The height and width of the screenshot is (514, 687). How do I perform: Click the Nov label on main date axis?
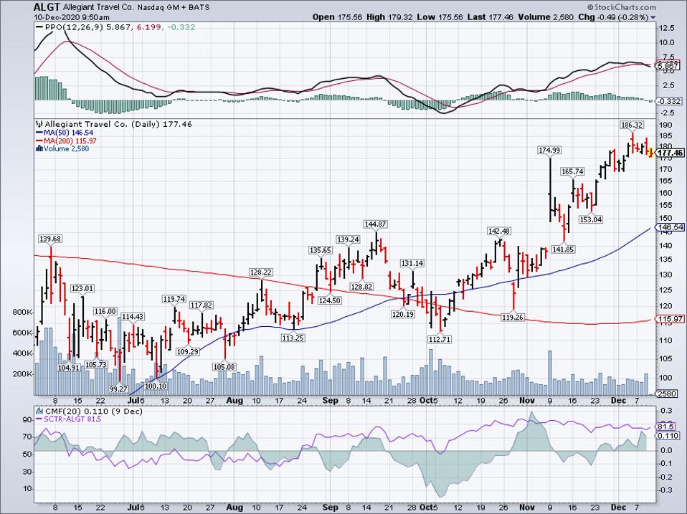pyautogui.click(x=526, y=401)
